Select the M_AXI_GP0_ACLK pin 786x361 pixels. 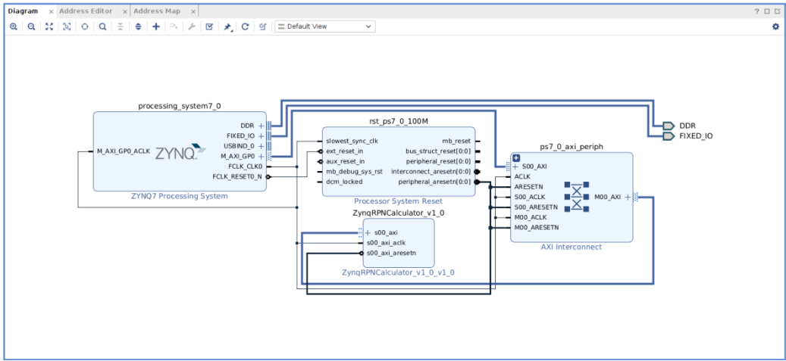pos(124,151)
